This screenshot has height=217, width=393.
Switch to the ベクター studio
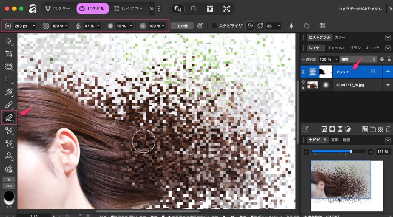point(59,8)
